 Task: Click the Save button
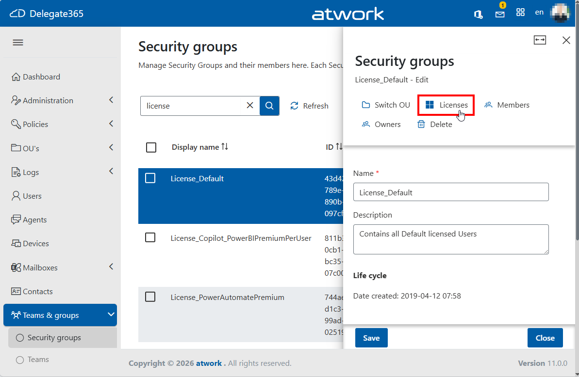[371, 338]
